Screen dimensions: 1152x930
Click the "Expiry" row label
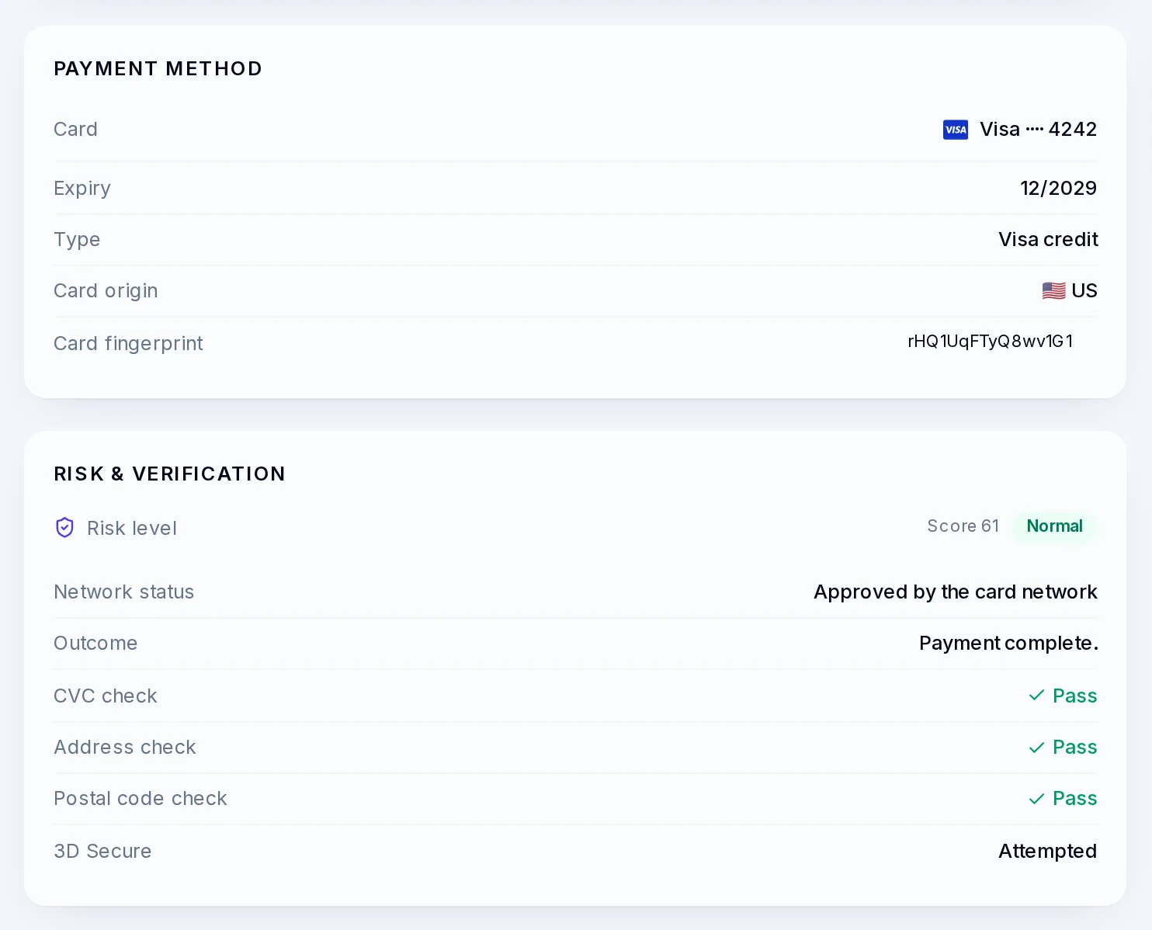pyautogui.click(x=82, y=189)
